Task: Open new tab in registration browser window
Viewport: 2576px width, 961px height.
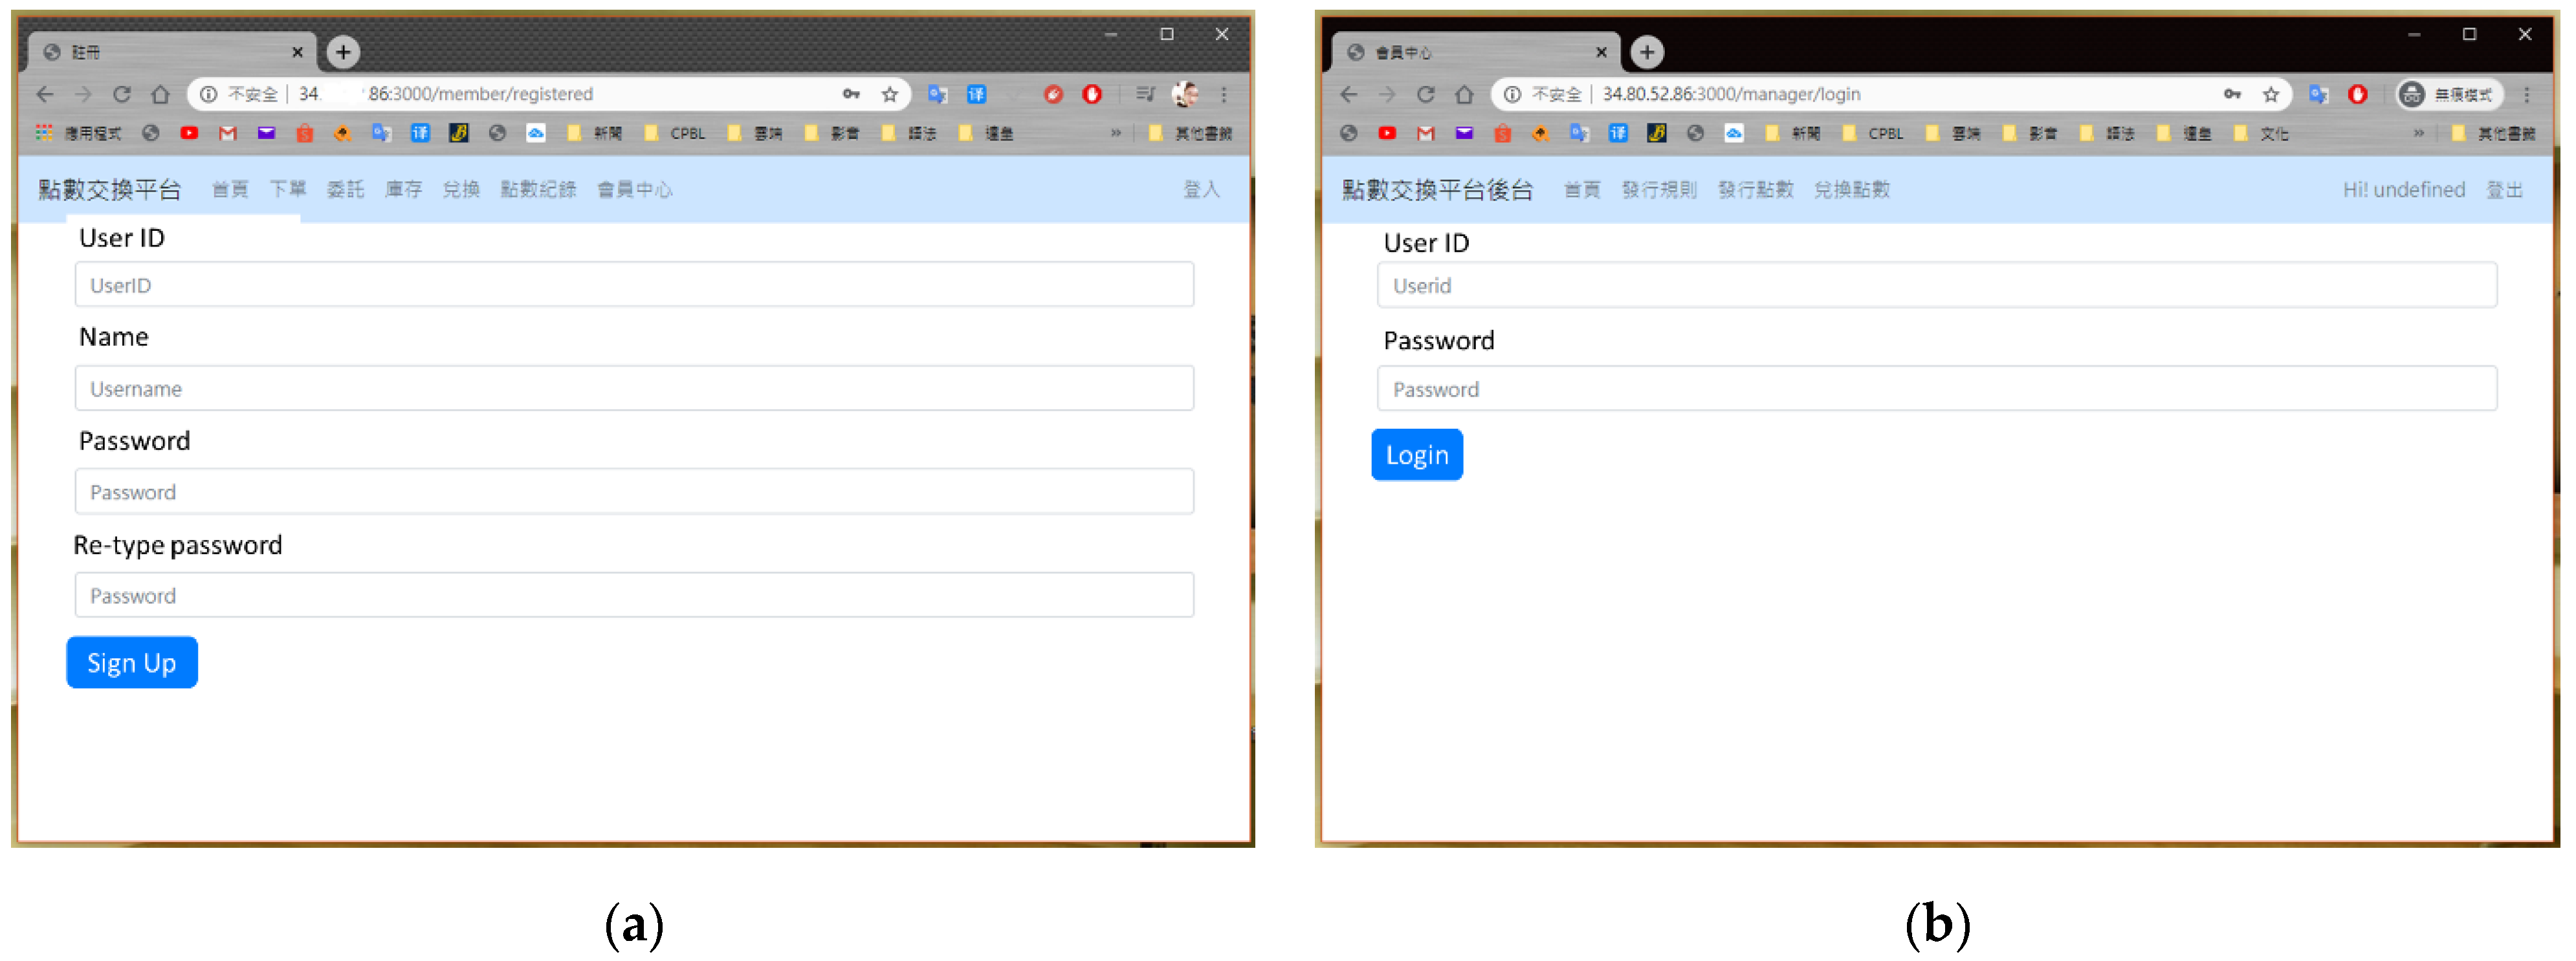Action: click(343, 52)
